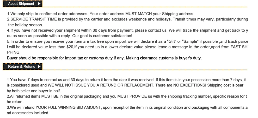Viewport: 258px width, 118px height.
Task: Click the arrow icon beside Return & Refund
Action: point(39,67)
